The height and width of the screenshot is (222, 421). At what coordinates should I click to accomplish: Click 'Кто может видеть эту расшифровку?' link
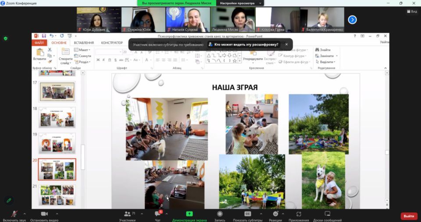point(246,45)
